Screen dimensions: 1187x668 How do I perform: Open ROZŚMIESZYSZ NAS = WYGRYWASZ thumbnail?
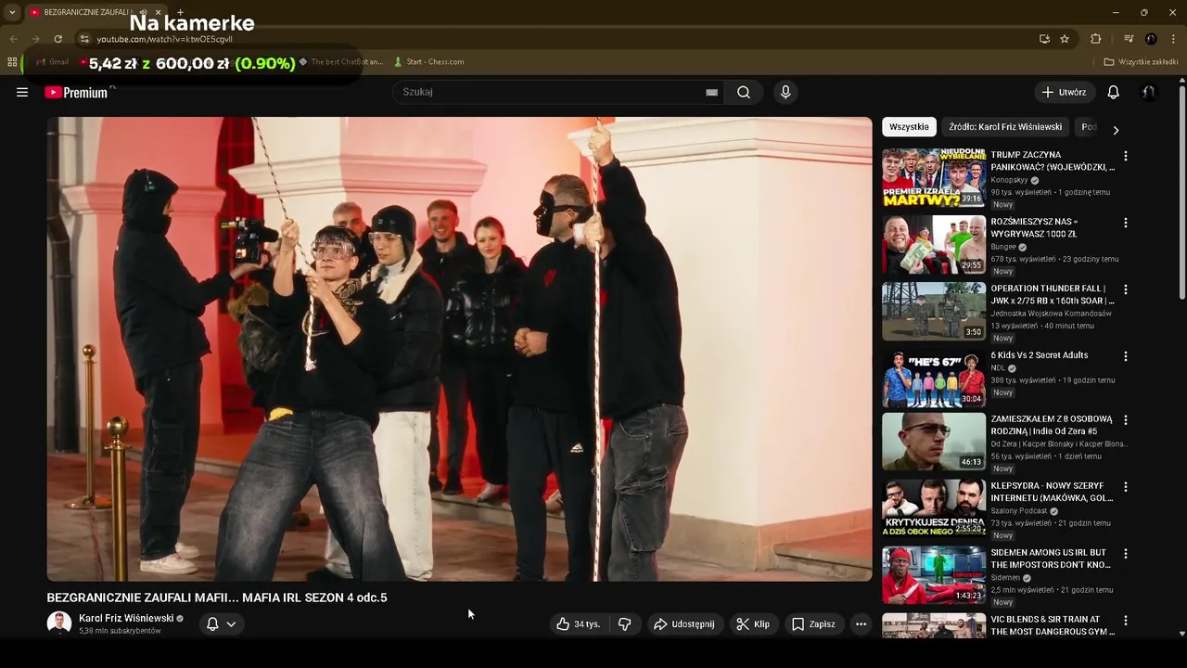tap(934, 244)
